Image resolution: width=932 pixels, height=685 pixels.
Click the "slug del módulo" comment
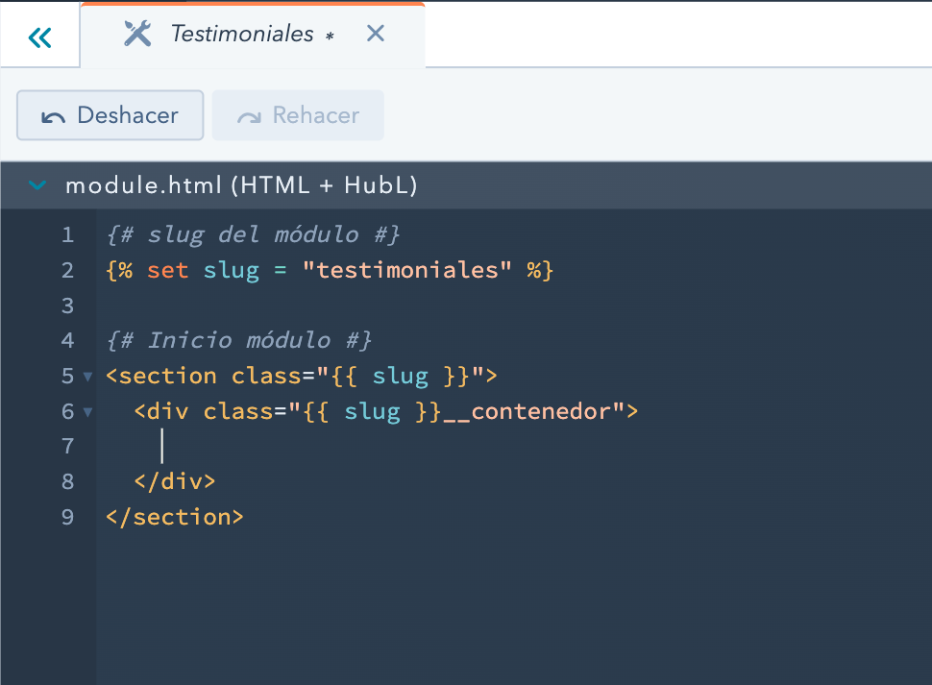tap(254, 235)
